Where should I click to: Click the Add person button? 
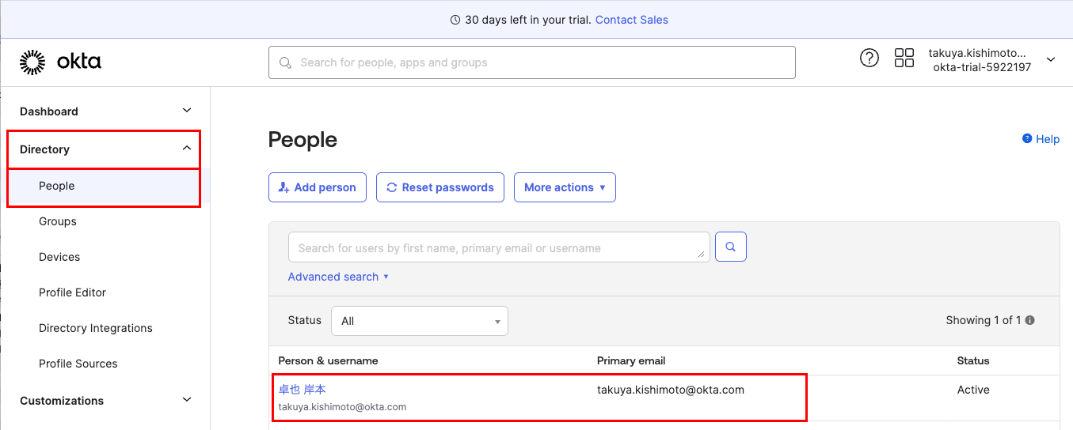click(x=317, y=187)
